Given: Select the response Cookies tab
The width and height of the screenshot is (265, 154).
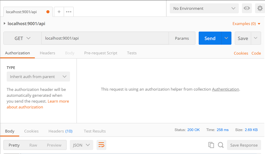Looking at the screenshot, I should tap(32, 131).
